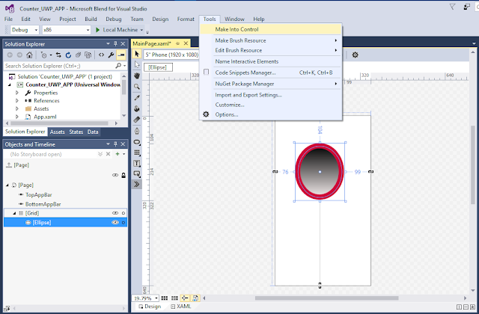Image resolution: width=479 pixels, height=314 pixels.
Task: Expand the Properties node
Action: pyautogui.click(x=17, y=93)
